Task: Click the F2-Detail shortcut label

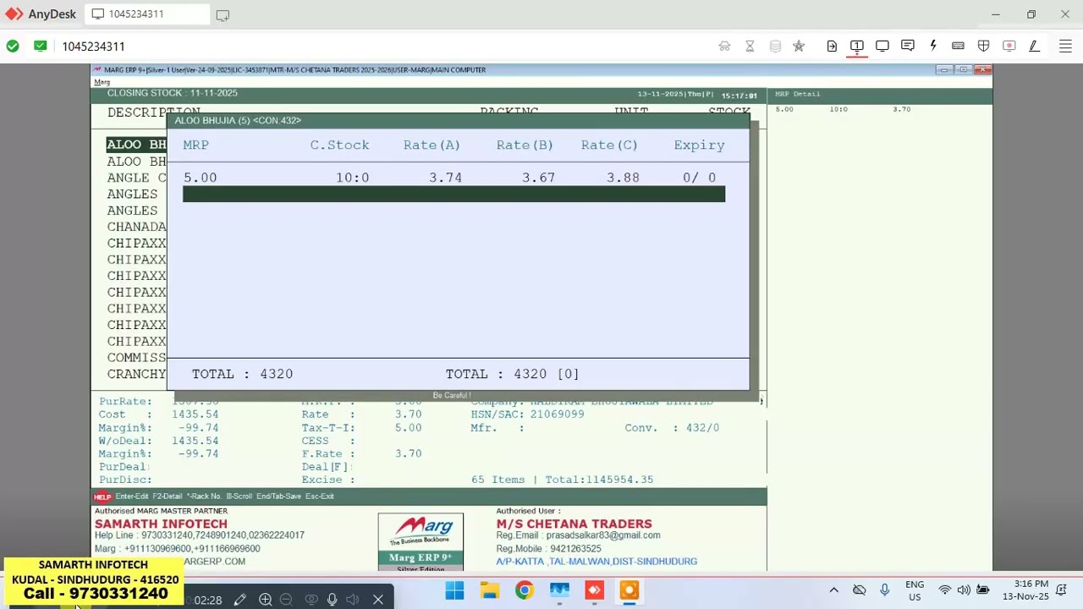Action: click(168, 497)
